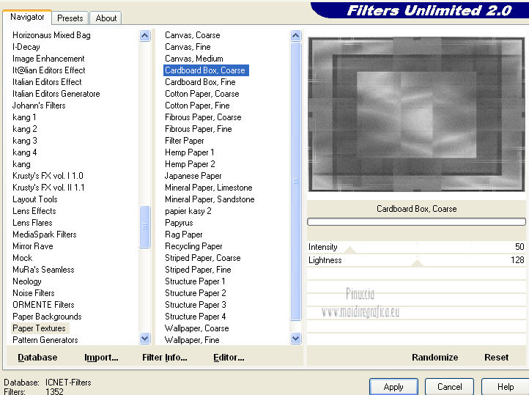Select papier kasy 2 filter
529x395 pixels.
pyautogui.click(x=188, y=211)
